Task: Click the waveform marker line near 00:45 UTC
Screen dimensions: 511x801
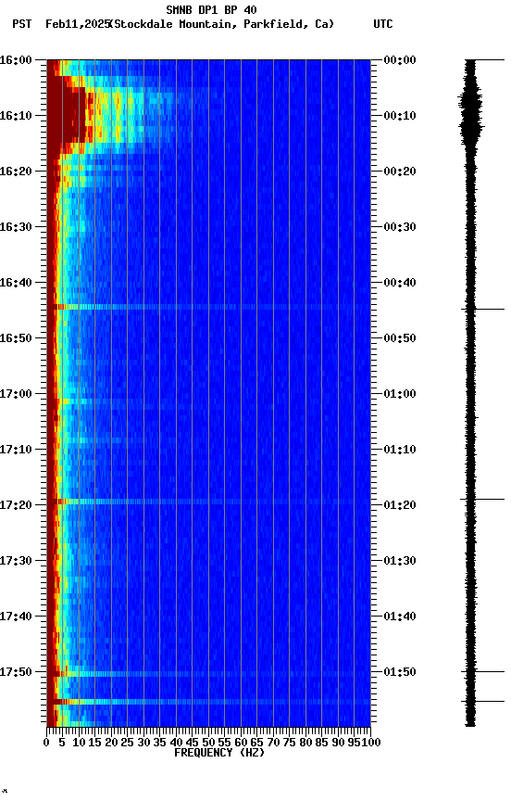Action: (482, 309)
